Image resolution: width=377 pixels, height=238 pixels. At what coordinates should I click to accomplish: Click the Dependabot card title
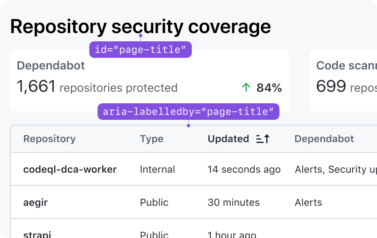pyautogui.click(x=51, y=65)
